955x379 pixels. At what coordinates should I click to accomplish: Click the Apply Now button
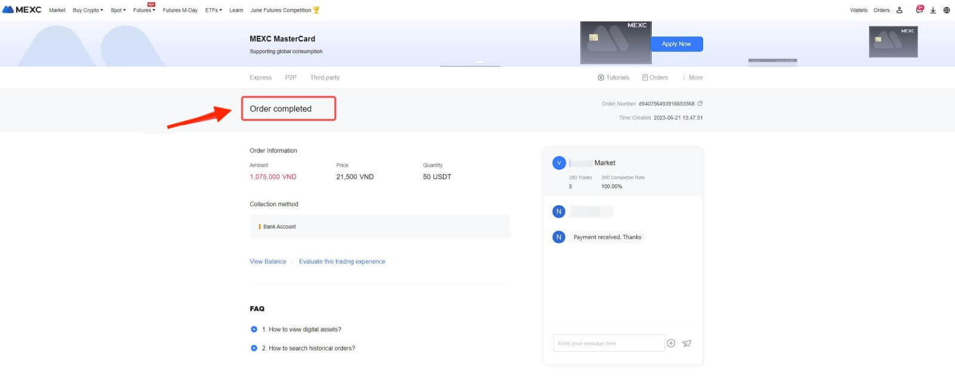[676, 44]
